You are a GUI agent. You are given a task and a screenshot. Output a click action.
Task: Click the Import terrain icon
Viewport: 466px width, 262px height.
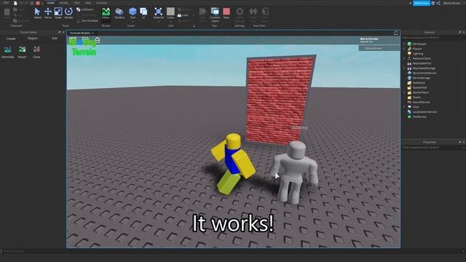click(22, 52)
